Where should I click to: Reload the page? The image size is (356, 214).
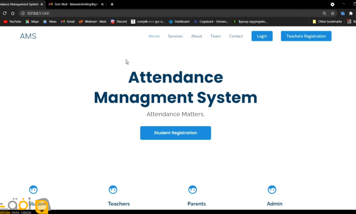click(x=5, y=13)
